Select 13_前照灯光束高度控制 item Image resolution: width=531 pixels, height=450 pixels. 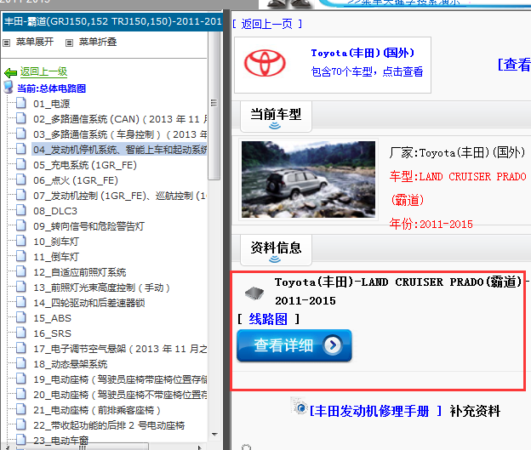[x=101, y=288]
